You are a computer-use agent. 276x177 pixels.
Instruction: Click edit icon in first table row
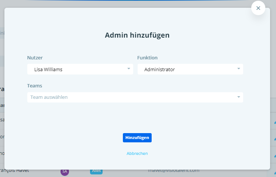275,122
